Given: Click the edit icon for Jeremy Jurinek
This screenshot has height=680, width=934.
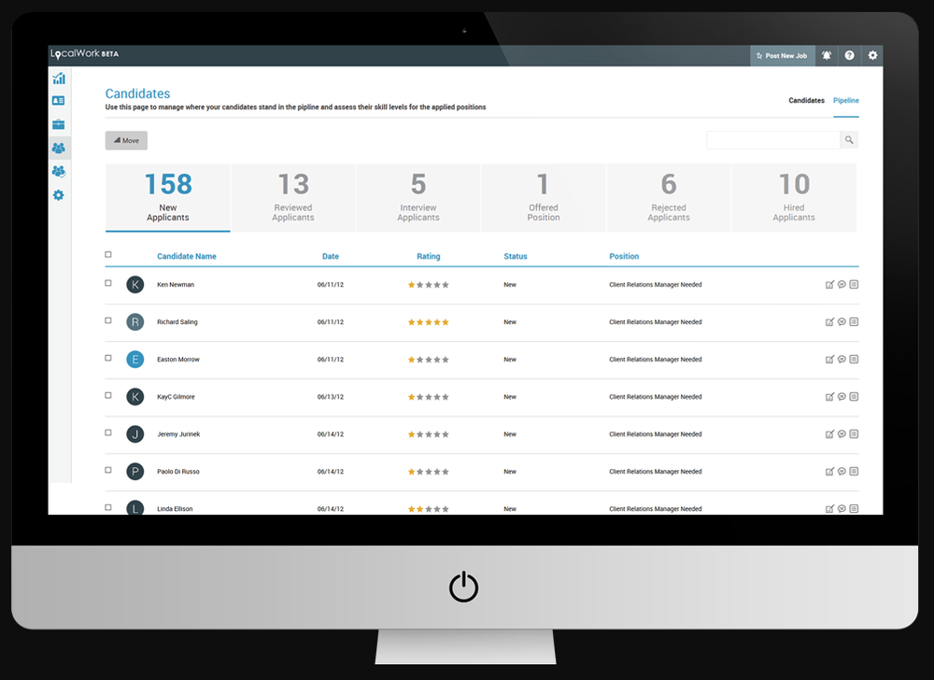Looking at the screenshot, I should (x=829, y=434).
